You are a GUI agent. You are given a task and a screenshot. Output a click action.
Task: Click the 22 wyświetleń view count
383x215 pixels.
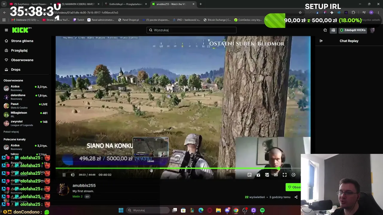coord(255,197)
